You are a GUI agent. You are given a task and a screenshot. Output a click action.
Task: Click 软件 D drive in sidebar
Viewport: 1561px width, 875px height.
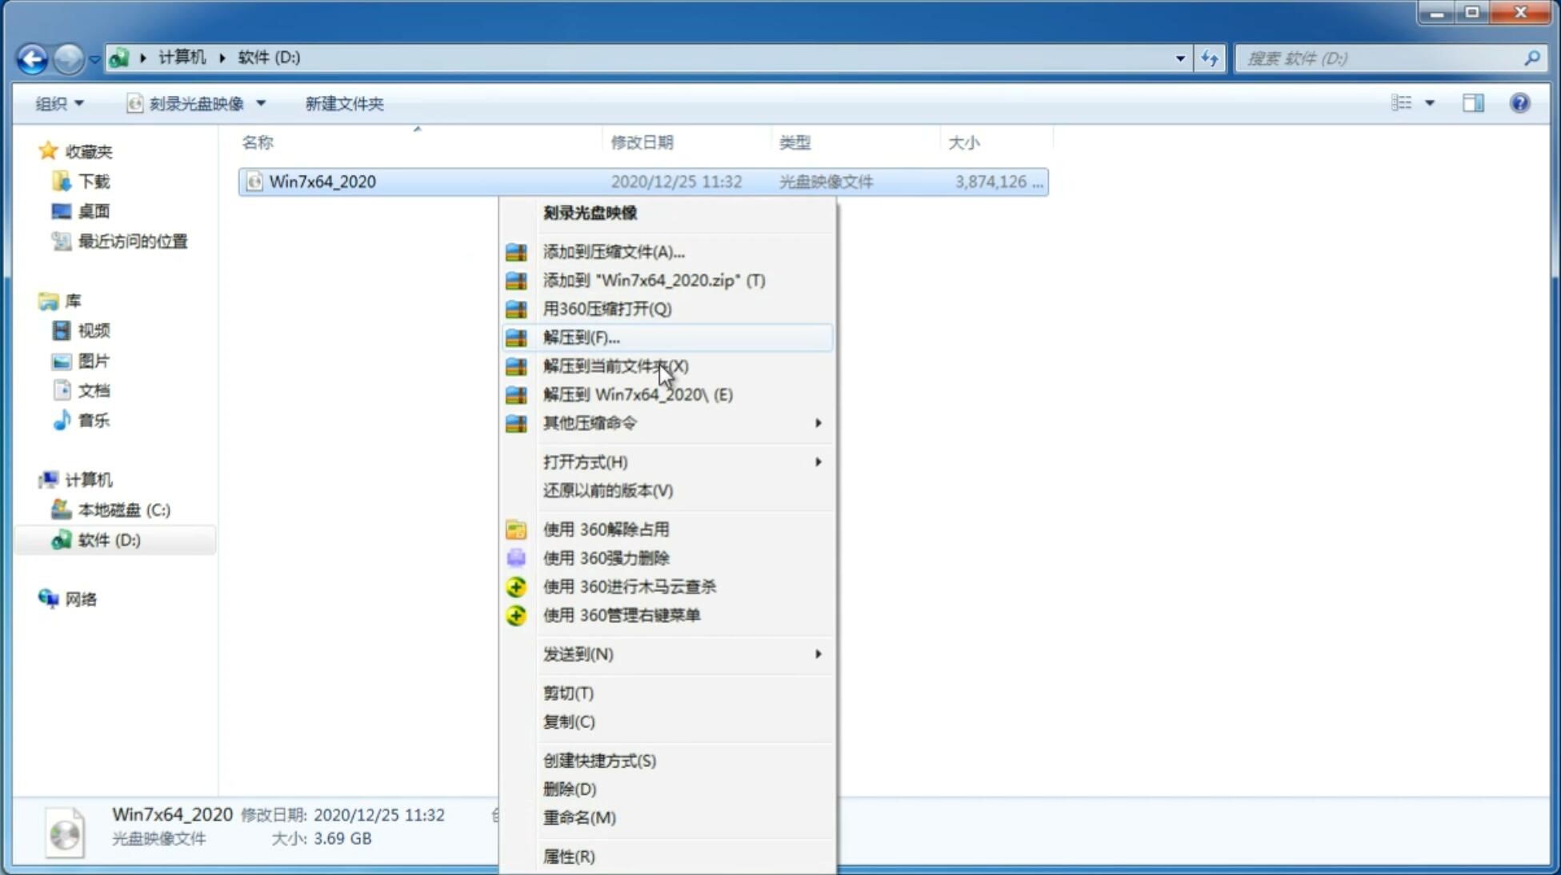[x=107, y=539]
